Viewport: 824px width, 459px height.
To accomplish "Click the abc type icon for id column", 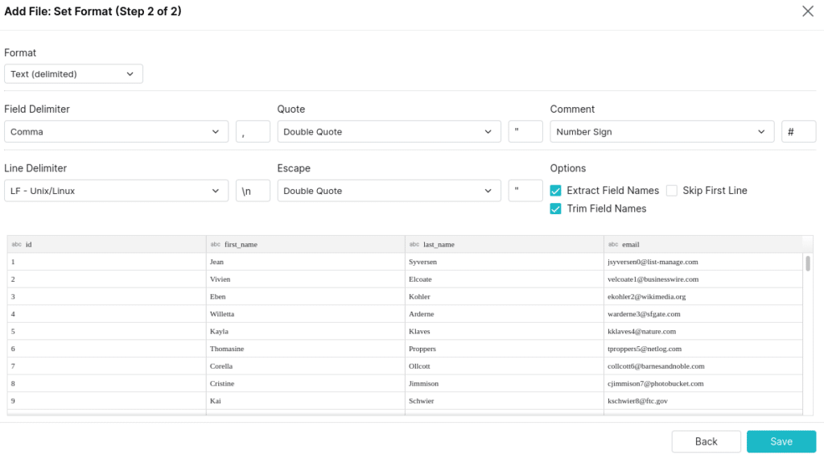I will 17,244.
